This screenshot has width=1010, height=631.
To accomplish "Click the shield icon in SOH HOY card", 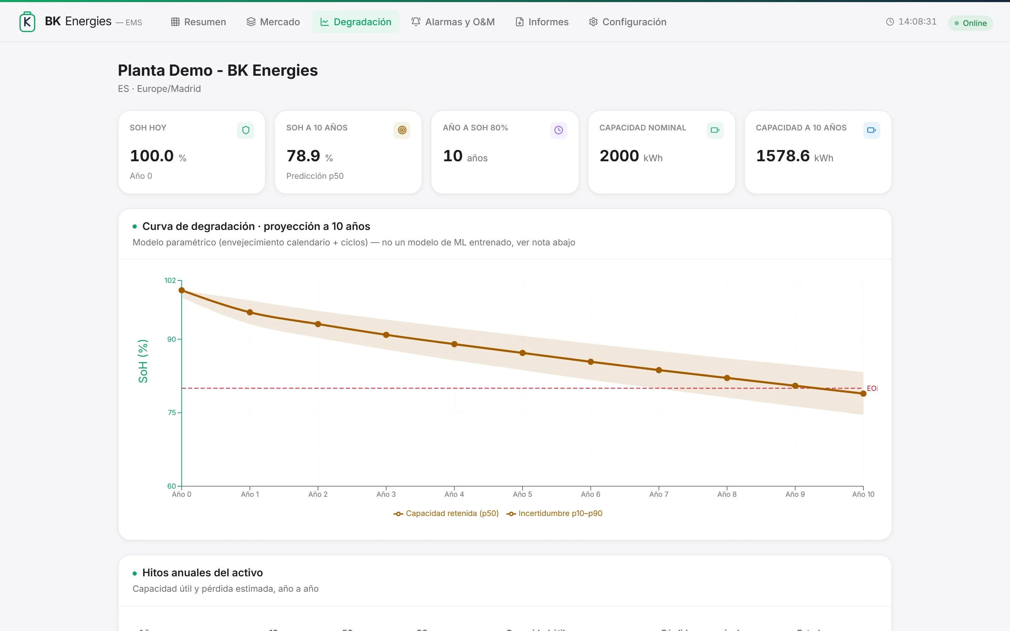I will pos(246,130).
